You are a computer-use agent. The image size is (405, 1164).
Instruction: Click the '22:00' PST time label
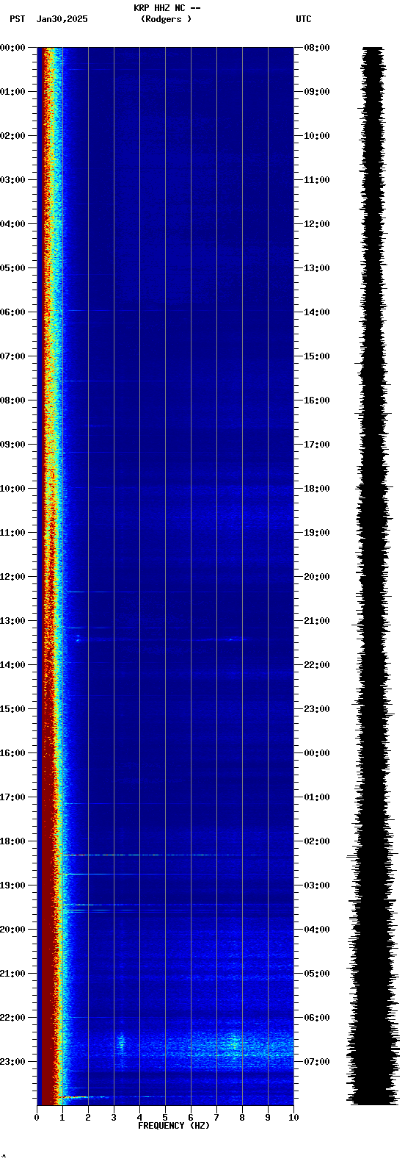pyautogui.click(x=12, y=1018)
